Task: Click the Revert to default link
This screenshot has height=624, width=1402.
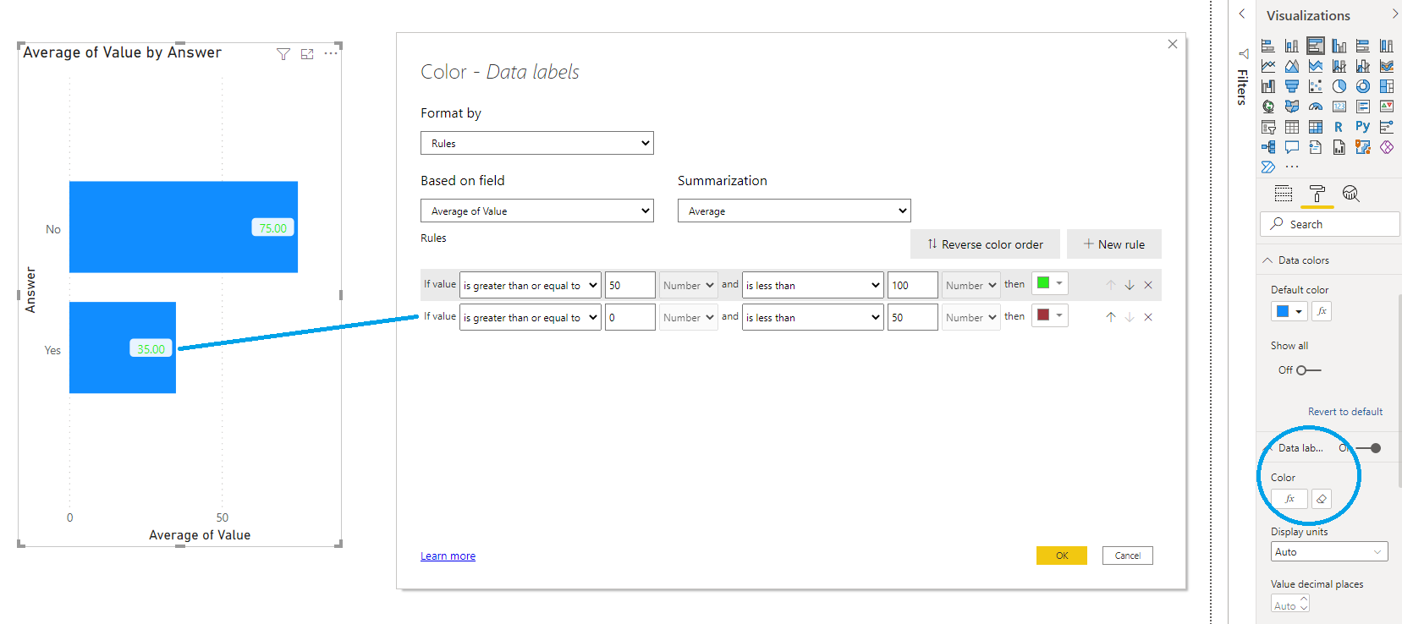Action: (x=1345, y=412)
